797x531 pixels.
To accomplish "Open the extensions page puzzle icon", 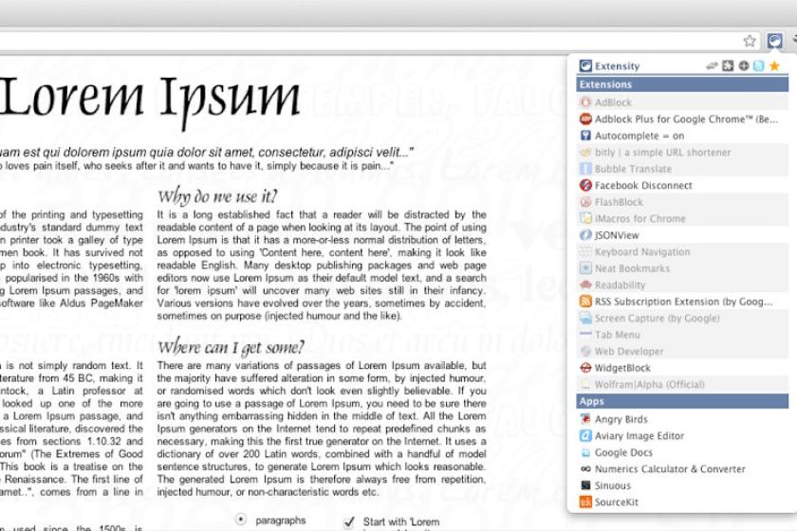I will pyautogui.click(x=728, y=65).
